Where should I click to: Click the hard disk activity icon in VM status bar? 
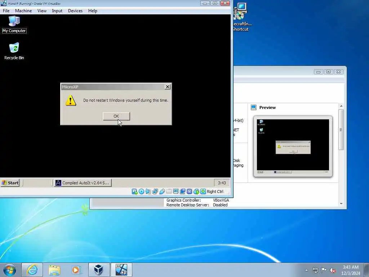coord(134,192)
